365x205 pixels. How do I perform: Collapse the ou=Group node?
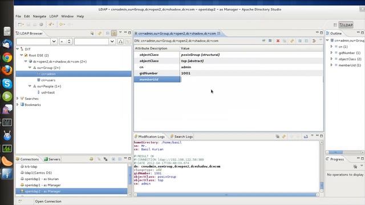(x=30, y=67)
